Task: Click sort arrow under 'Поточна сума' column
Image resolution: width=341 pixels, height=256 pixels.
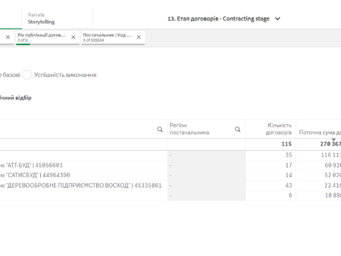Action: (x=333, y=140)
